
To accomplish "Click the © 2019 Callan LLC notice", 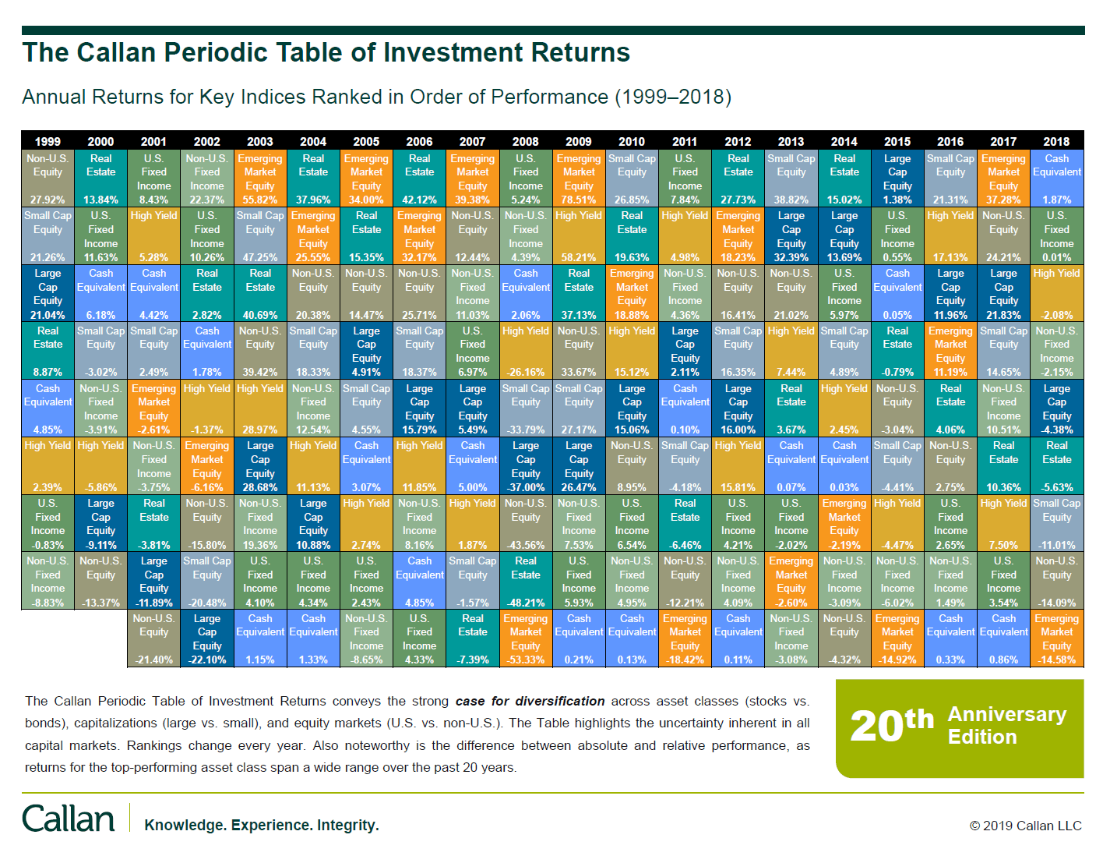I will click(1026, 826).
